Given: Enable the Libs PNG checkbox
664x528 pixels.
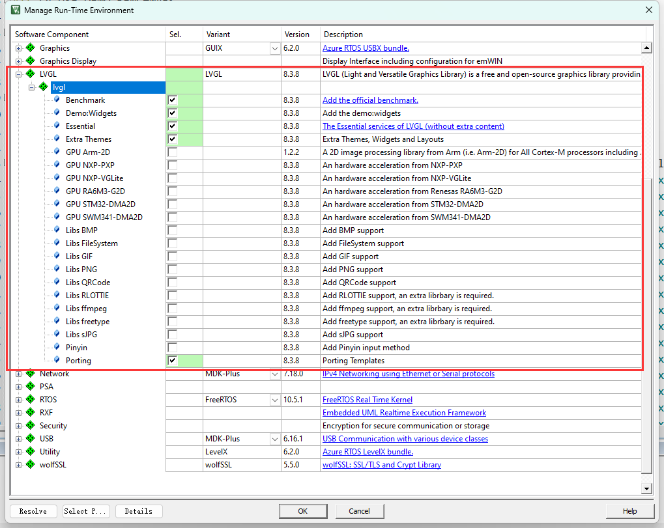Looking at the screenshot, I should coord(172,270).
